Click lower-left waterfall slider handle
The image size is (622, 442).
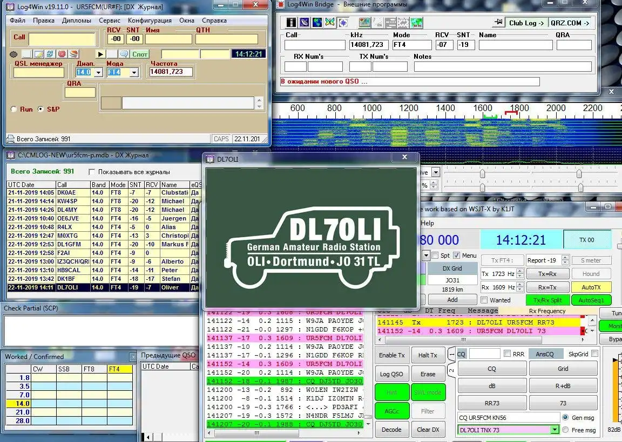tap(482, 187)
